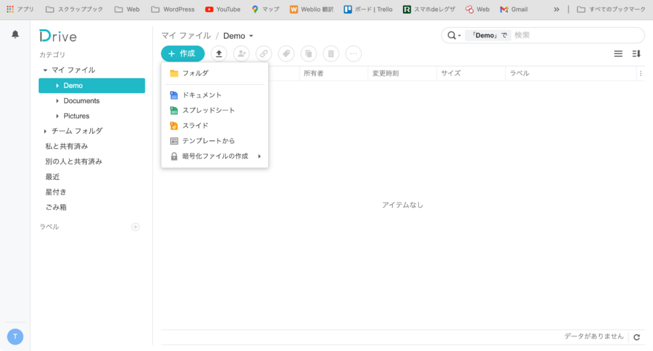Screen dimensions: 653x351
Task: Click the search input field
Action: click(x=574, y=36)
